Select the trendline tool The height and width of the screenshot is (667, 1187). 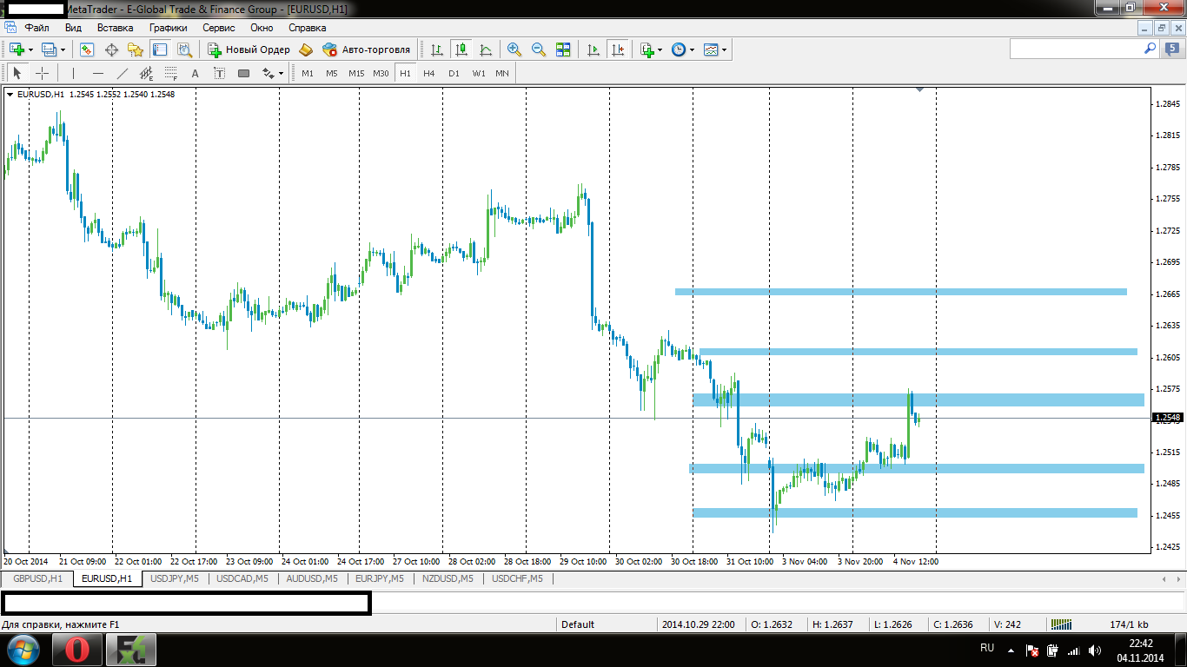click(x=122, y=73)
